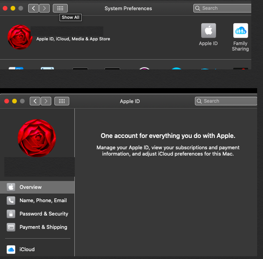Close the System Preferences window with red button
Screen dimensions: 263x259
click(x=5, y=8)
